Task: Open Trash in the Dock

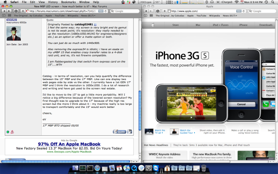Action: coord(204,168)
